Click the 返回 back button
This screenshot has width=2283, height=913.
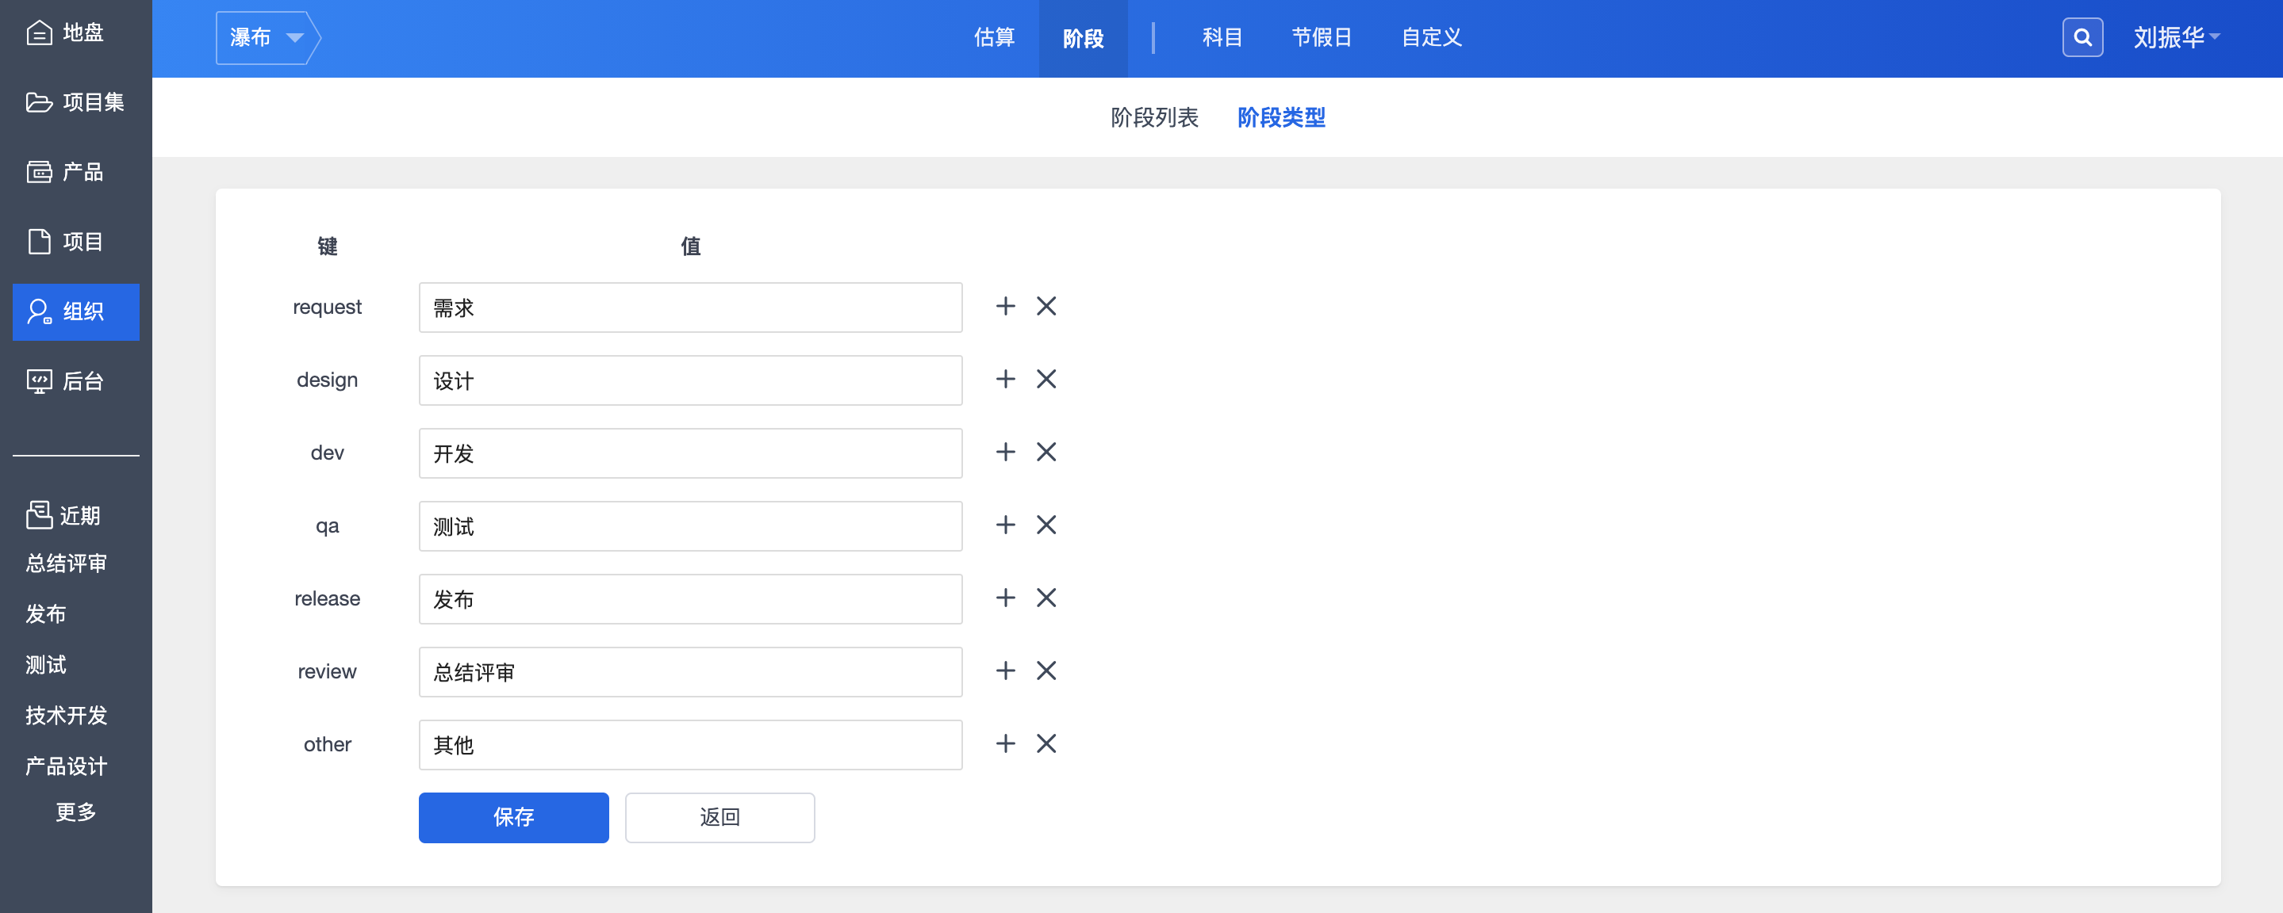(x=719, y=817)
